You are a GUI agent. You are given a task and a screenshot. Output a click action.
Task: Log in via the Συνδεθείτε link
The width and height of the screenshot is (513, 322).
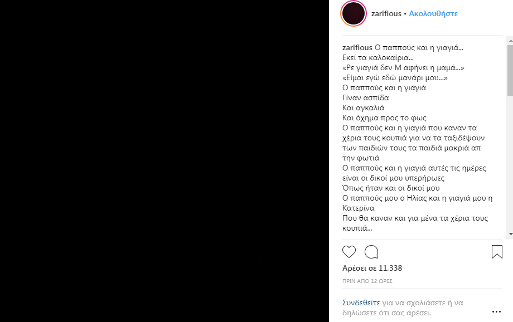click(x=361, y=303)
